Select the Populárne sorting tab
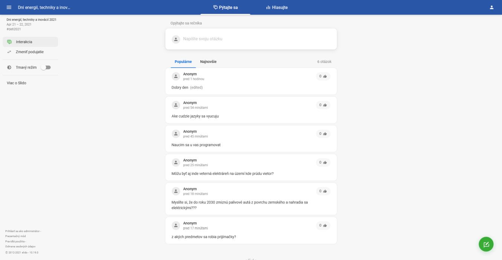The image size is (502, 260). tap(183, 62)
